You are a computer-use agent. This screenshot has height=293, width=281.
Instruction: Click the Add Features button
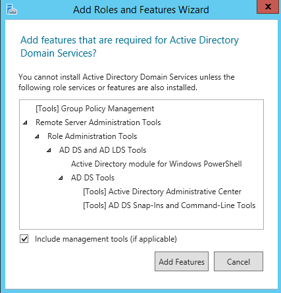(182, 261)
